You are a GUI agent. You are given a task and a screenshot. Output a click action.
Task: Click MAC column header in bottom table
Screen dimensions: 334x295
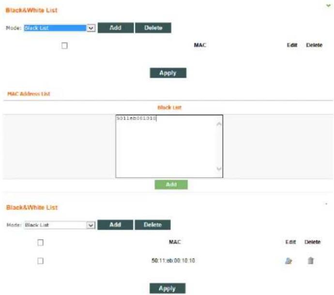tap(175, 242)
